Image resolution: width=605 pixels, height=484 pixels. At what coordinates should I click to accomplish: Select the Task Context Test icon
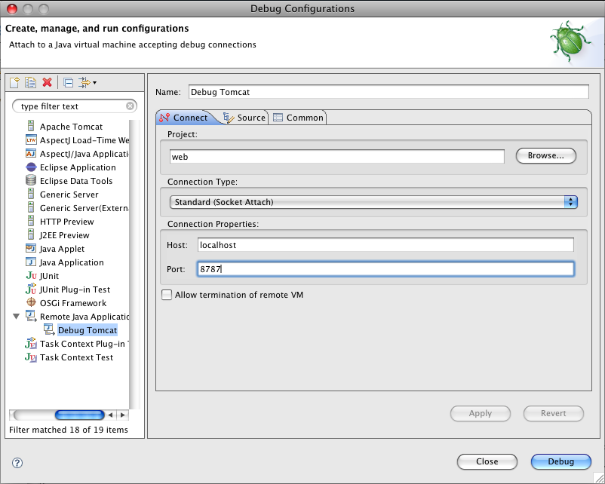31,357
